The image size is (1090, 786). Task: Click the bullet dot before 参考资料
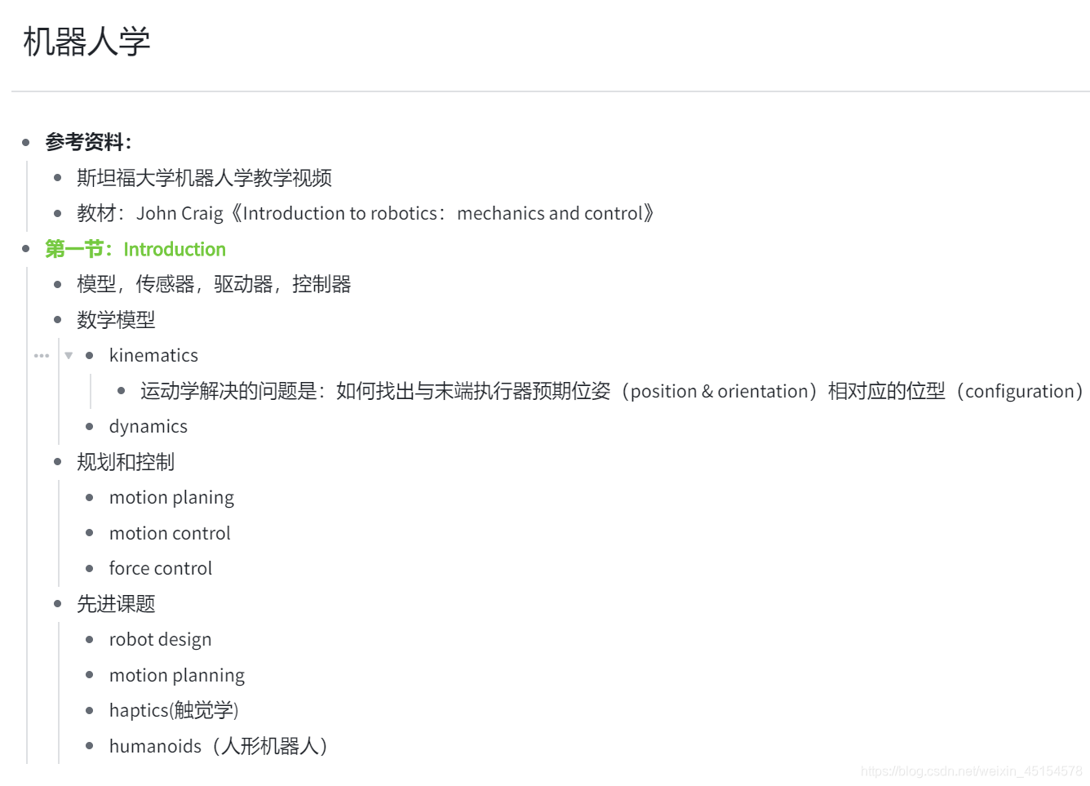tap(26, 142)
